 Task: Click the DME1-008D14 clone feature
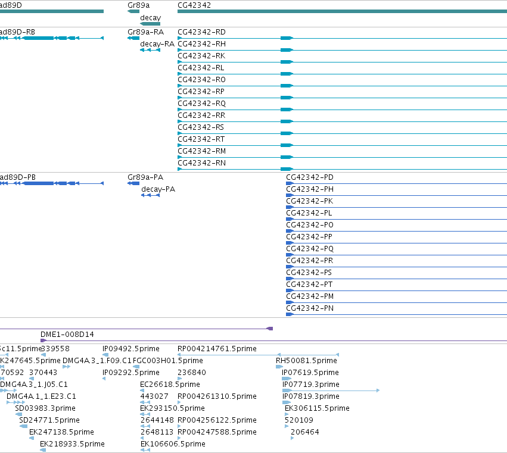click(x=67, y=335)
